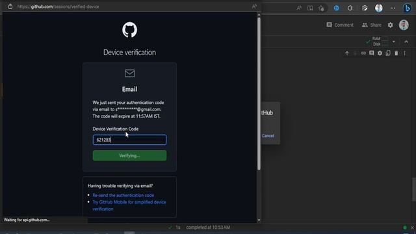416x234 pixels.
Task: Click the scroll down arrow of the popup
Action: click(259, 220)
